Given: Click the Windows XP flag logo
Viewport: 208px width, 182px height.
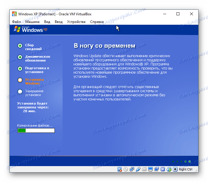Looking at the screenshot, I should click(17, 29).
